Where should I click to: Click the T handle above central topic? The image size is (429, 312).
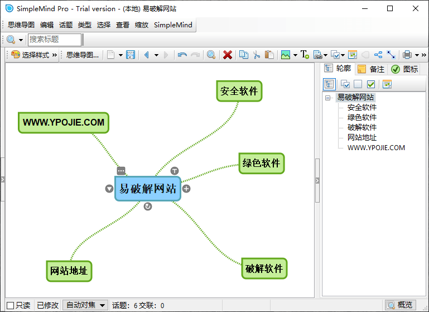point(175,171)
